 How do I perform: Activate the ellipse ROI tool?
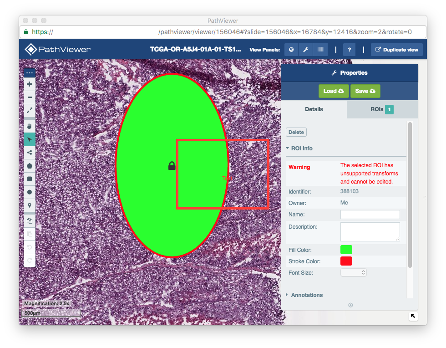pos(29,192)
